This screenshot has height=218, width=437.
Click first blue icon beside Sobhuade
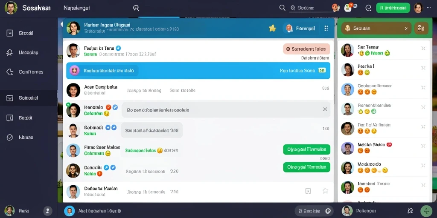(x=108, y=128)
